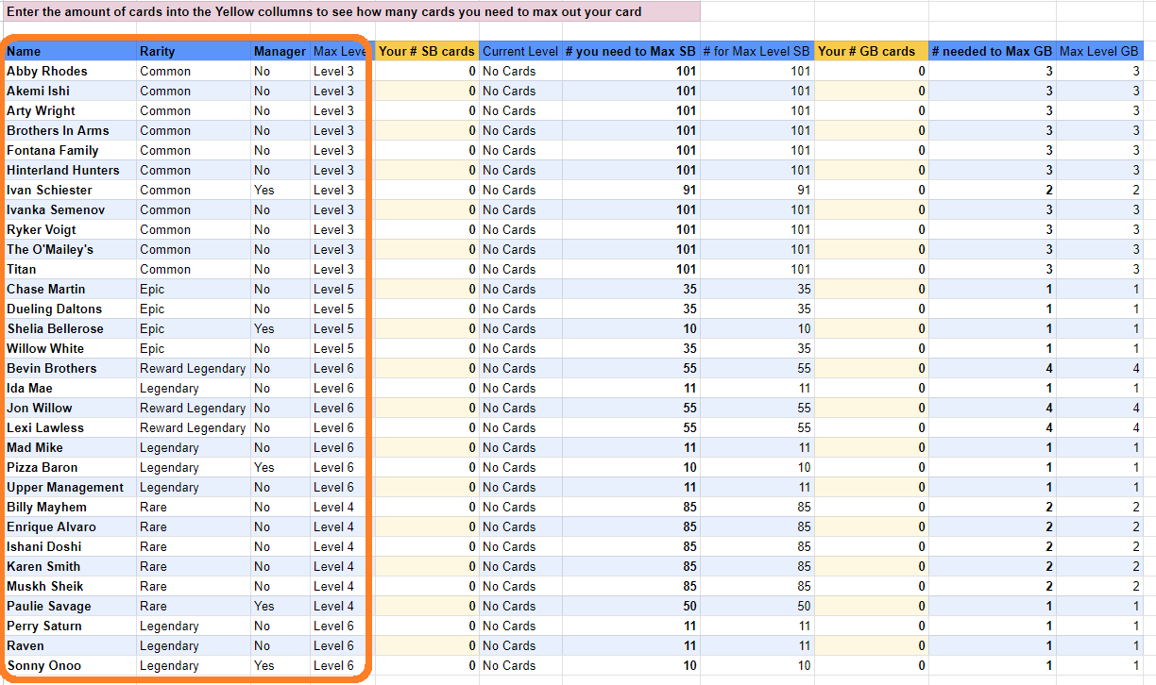Select Lexi Lawless's '55' needed SB cell
The width and height of the screenshot is (1156, 685).
631,427
